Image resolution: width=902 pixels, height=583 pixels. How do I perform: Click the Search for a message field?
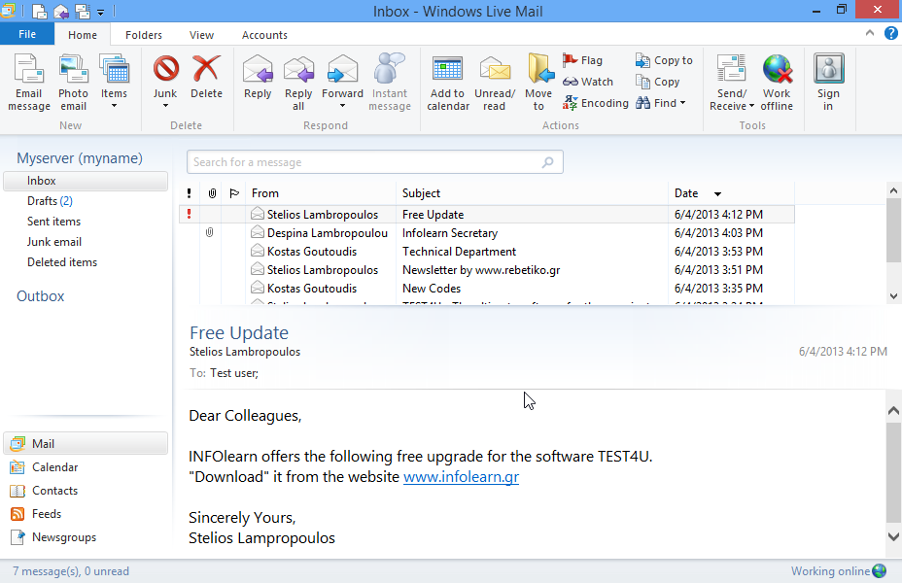(374, 162)
